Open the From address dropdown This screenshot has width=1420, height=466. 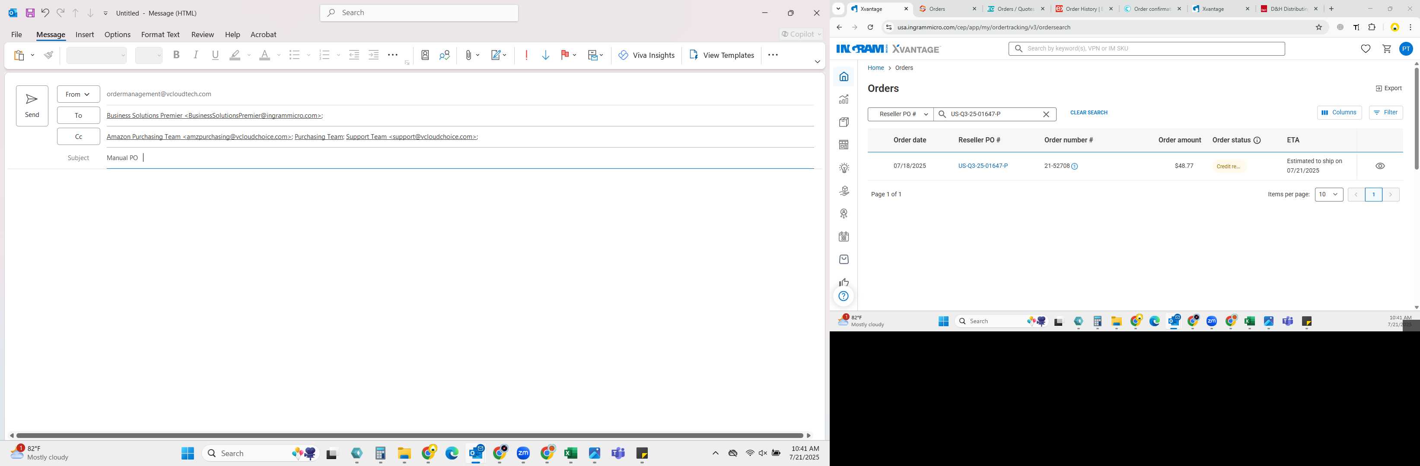pyautogui.click(x=78, y=94)
